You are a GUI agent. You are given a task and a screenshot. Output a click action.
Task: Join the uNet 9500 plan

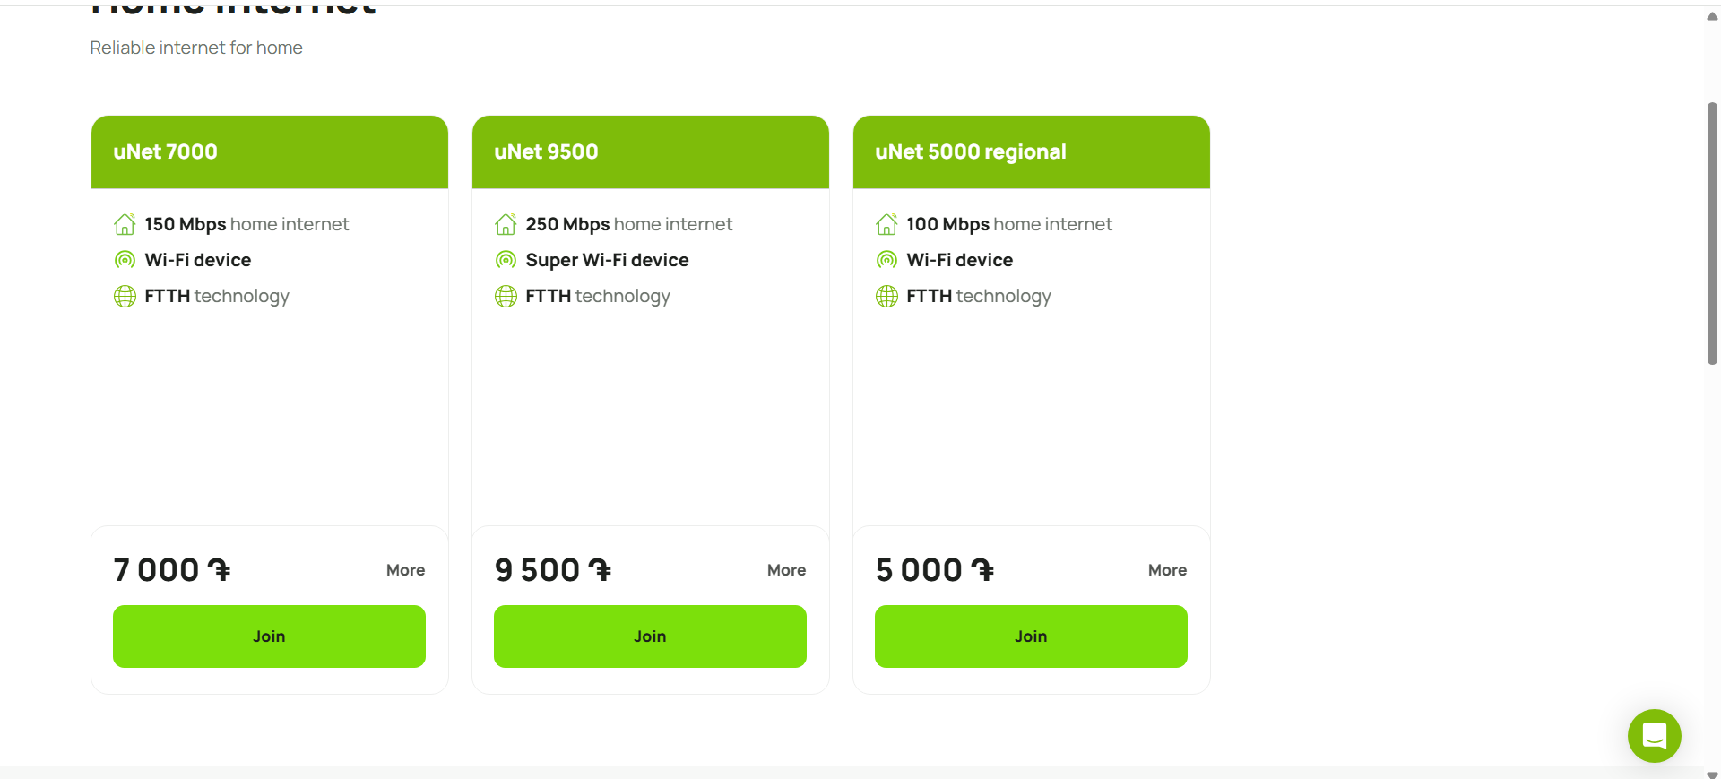click(x=650, y=636)
